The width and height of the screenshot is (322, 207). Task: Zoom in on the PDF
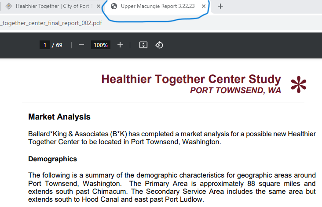point(120,45)
